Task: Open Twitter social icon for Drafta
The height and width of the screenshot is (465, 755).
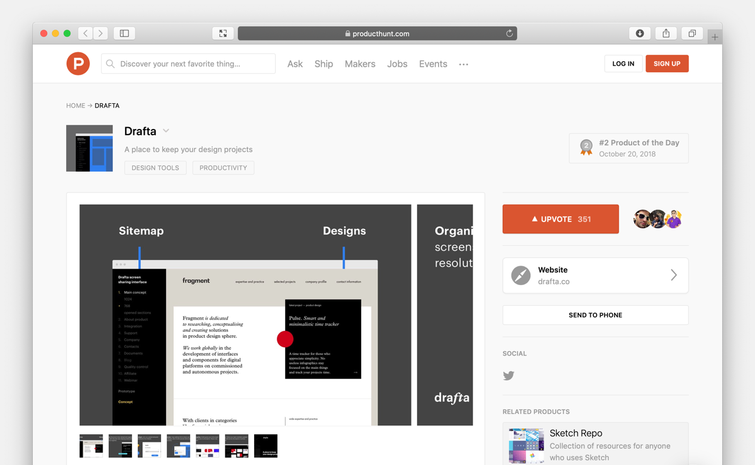Action: (x=508, y=376)
